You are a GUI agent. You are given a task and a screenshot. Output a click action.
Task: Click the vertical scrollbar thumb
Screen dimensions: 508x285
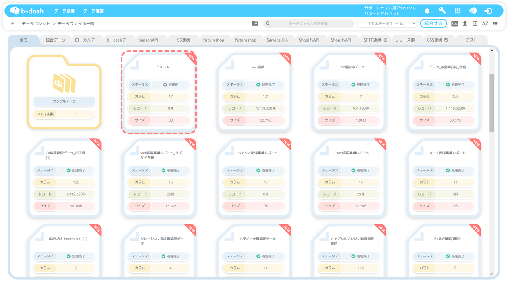point(492,103)
